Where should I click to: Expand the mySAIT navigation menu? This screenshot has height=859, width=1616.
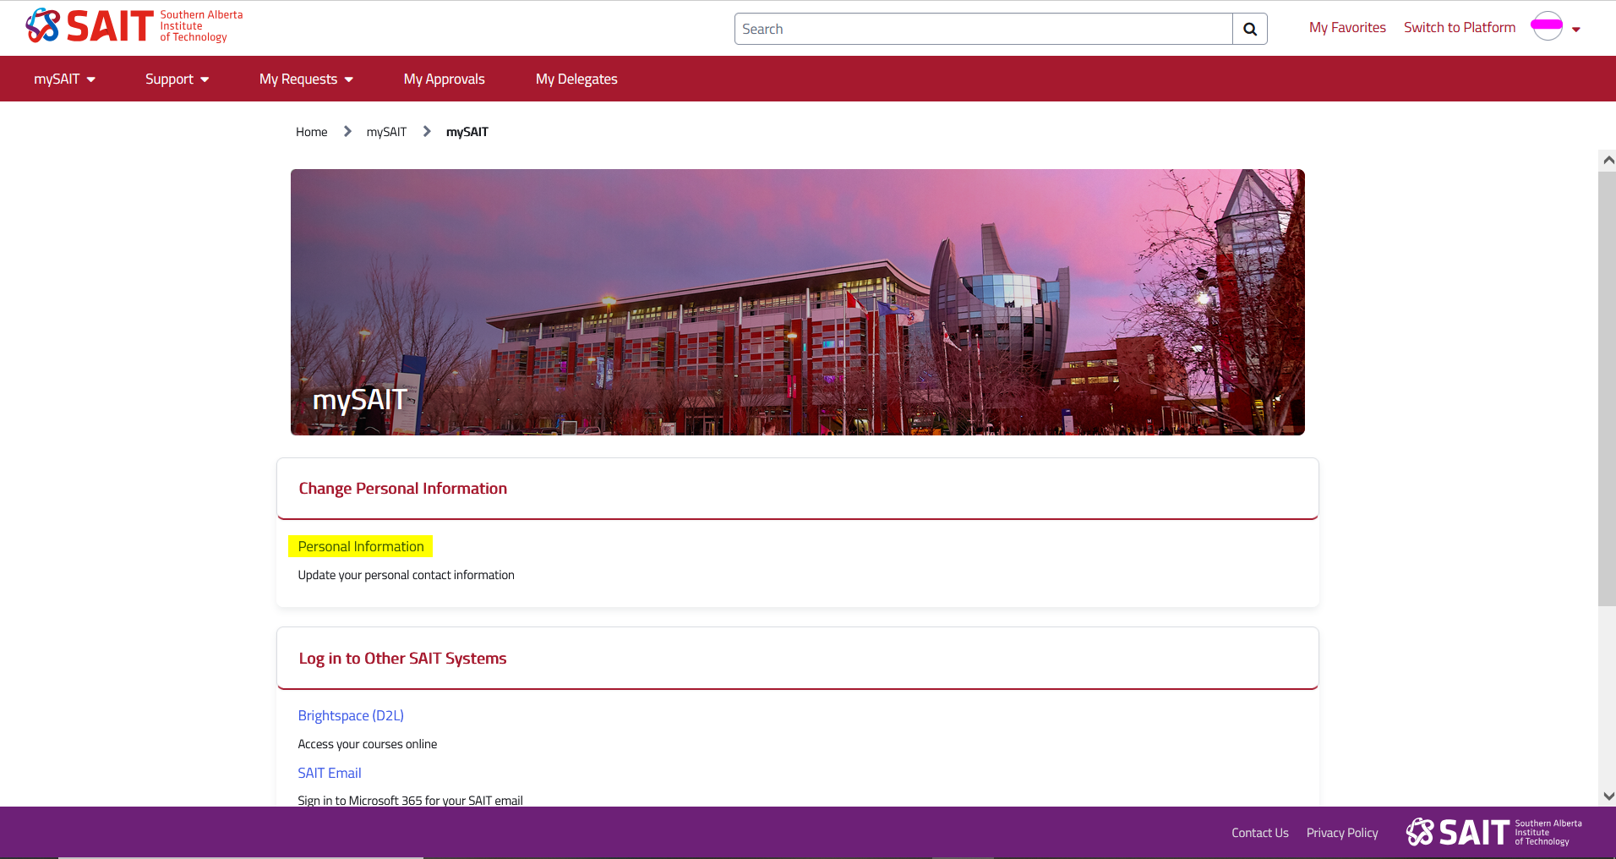(64, 79)
